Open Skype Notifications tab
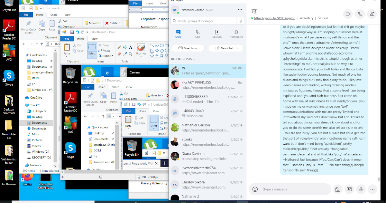This screenshot has width=386, height=203. (236, 34)
